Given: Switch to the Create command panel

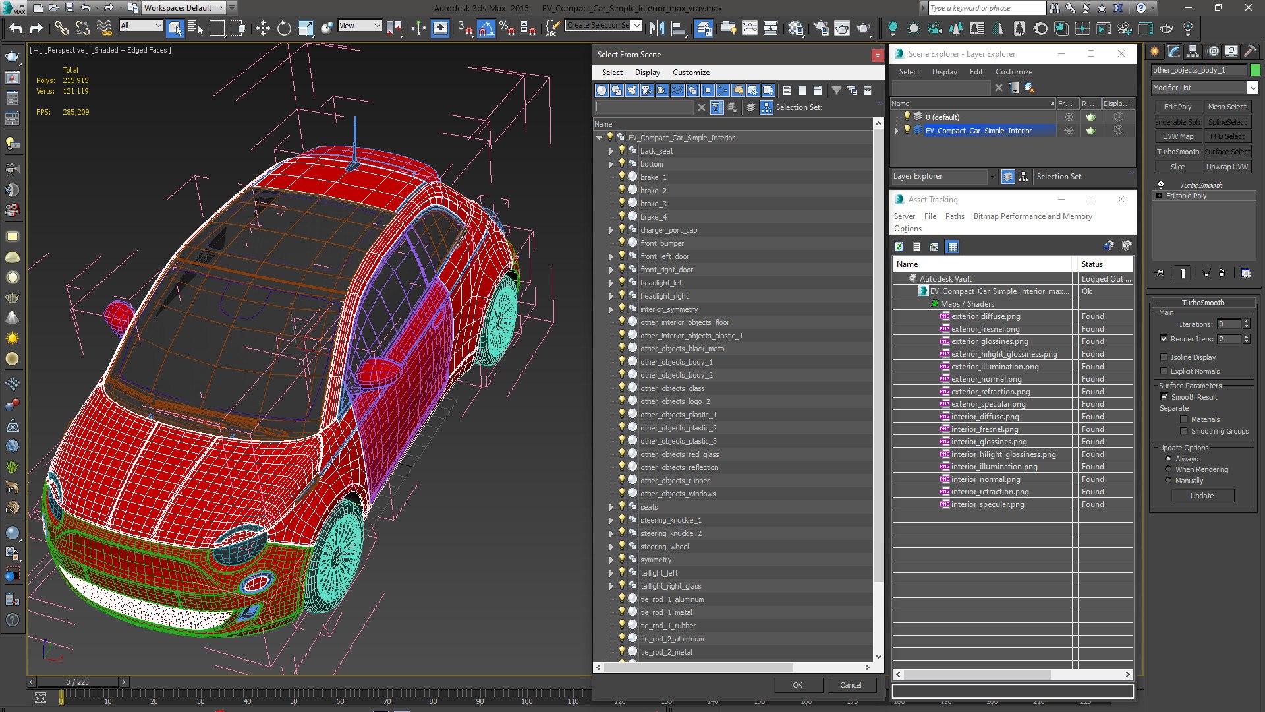Looking at the screenshot, I should point(1155,51).
